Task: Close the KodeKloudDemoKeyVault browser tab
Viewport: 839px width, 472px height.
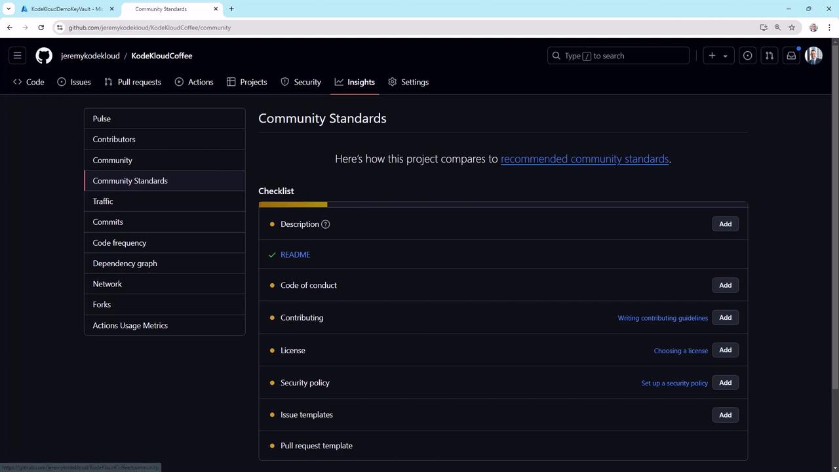Action: pyautogui.click(x=111, y=9)
